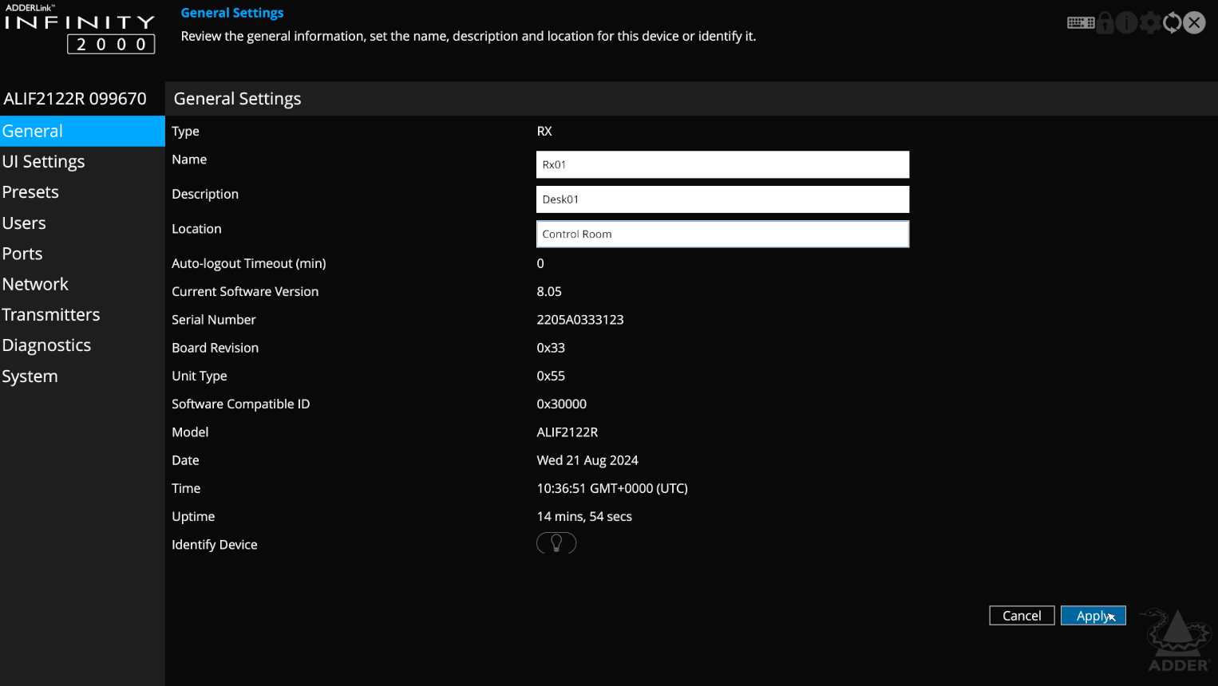Open Network settings
Screen dimensions: 1218x686
[35, 284]
